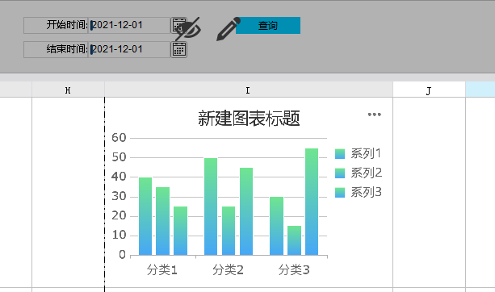Click the 60 value on y-axis
The image size is (495, 292).
(x=119, y=138)
